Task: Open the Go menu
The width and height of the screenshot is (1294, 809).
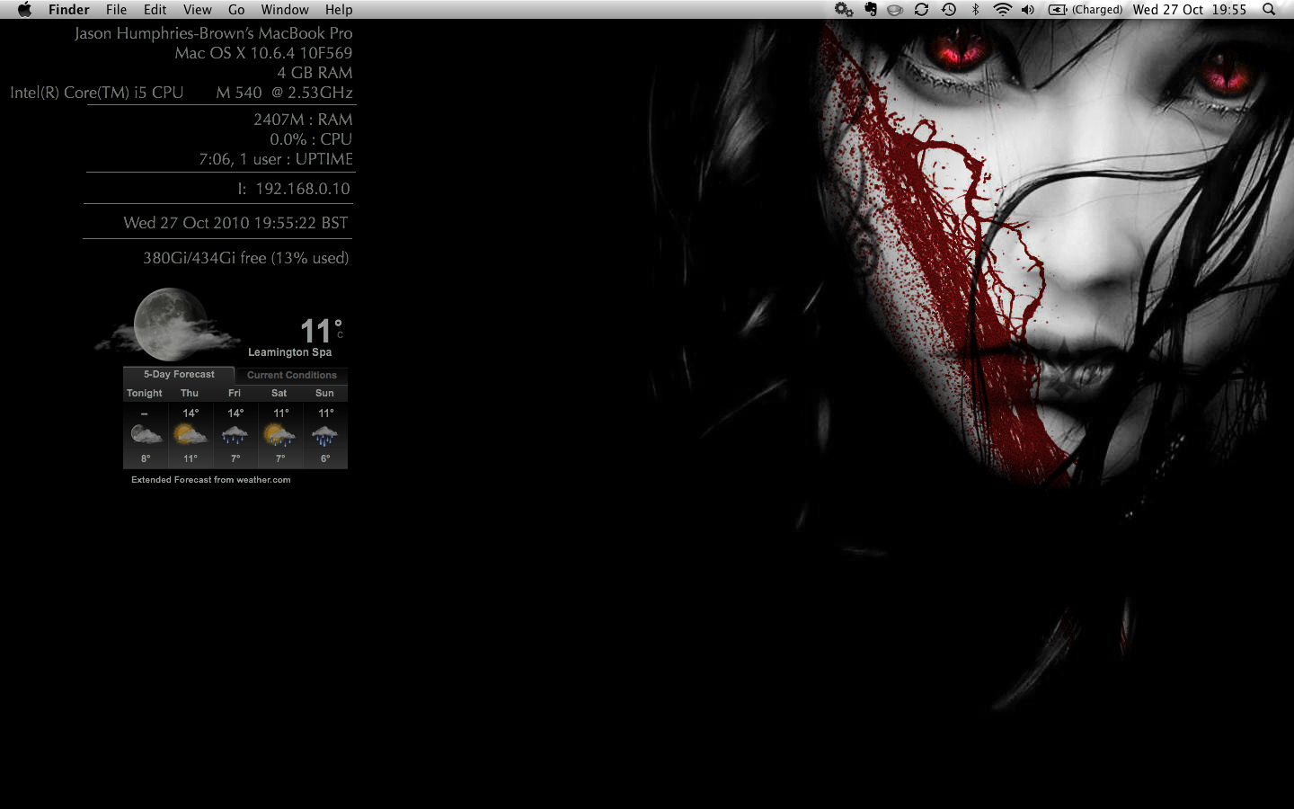Action: (236, 9)
